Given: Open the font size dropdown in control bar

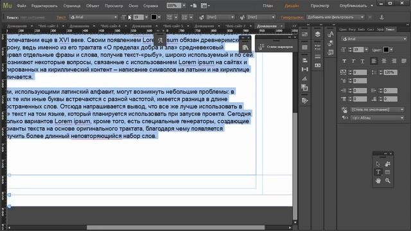Looking at the screenshot, I should [x=146, y=17].
